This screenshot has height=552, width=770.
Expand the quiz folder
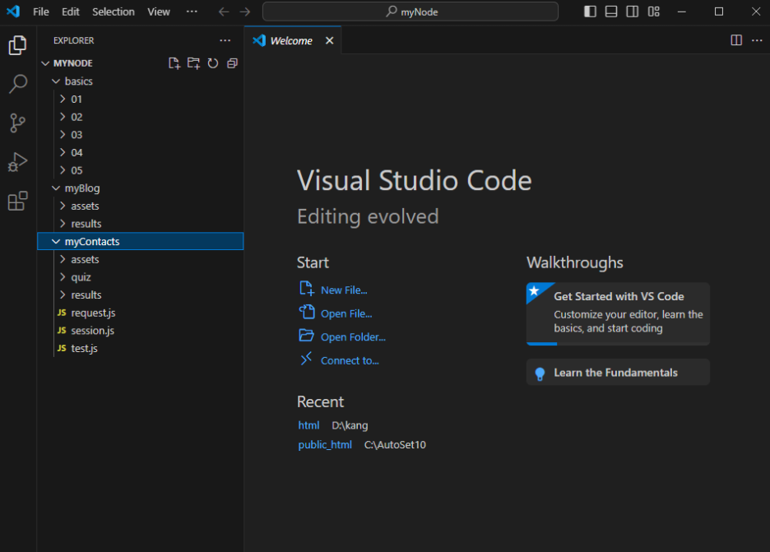(63, 277)
